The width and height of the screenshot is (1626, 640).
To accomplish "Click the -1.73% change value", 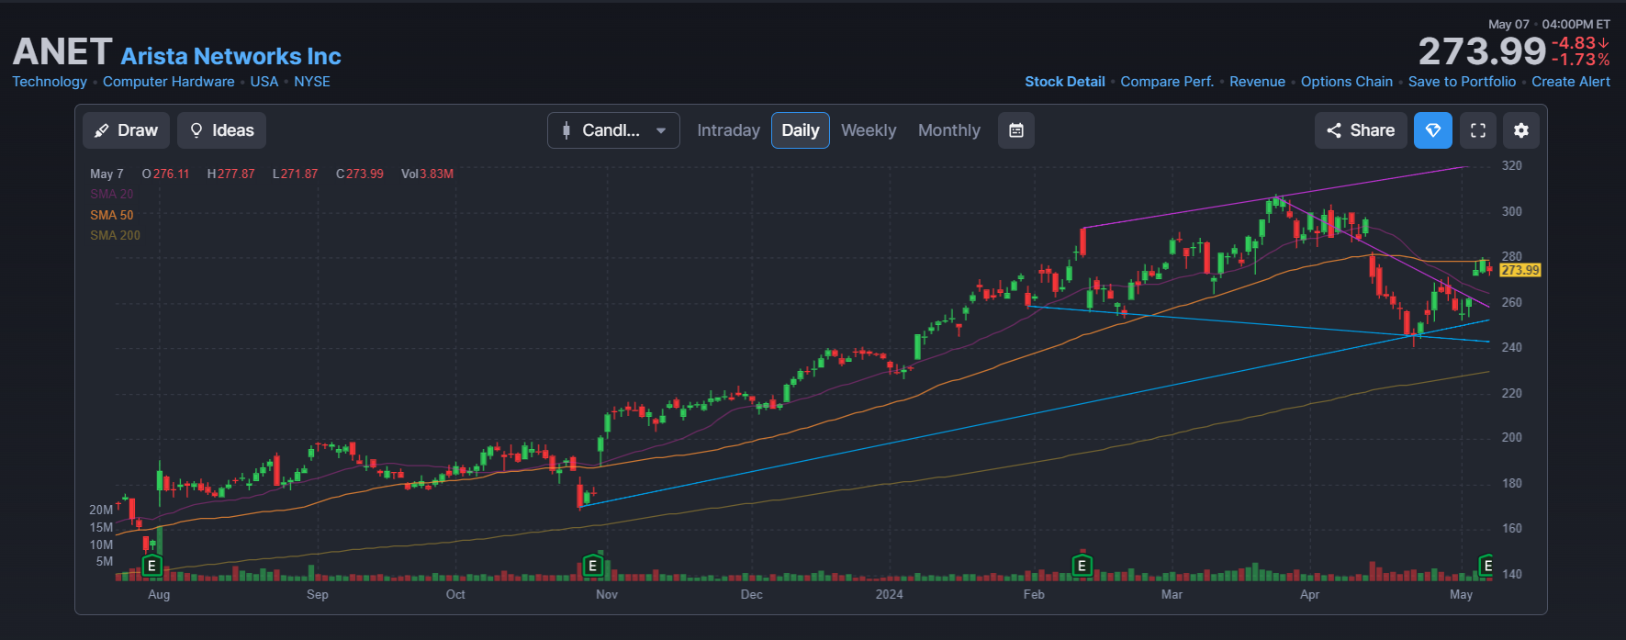I will click(1580, 60).
